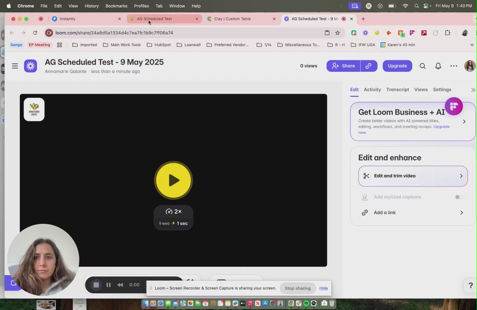Click the Honeycomb Credit logo on video
This screenshot has width=477, height=310.
[x=34, y=109]
